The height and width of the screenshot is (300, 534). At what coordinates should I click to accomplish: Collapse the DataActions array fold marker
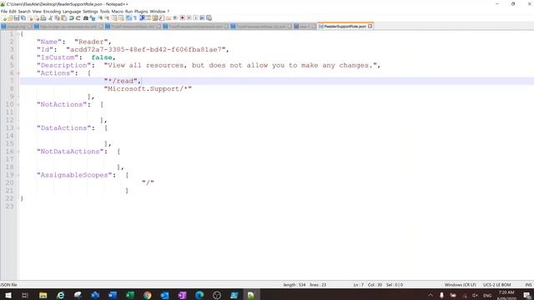click(x=18, y=127)
